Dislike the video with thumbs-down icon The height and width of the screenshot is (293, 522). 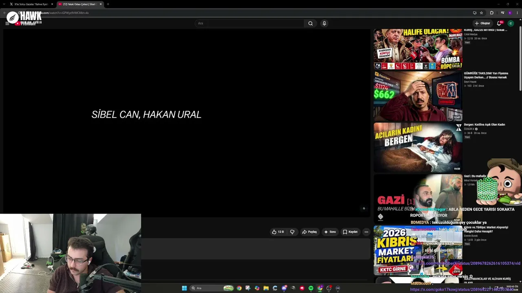click(x=292, y=232)
